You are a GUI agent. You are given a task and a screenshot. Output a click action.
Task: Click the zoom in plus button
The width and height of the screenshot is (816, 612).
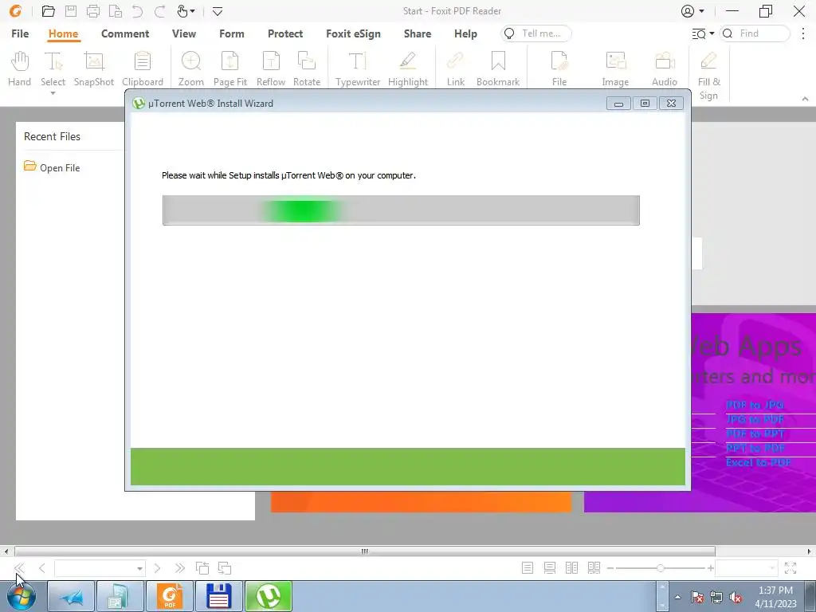pyautogui.click(x=710, y=567)
